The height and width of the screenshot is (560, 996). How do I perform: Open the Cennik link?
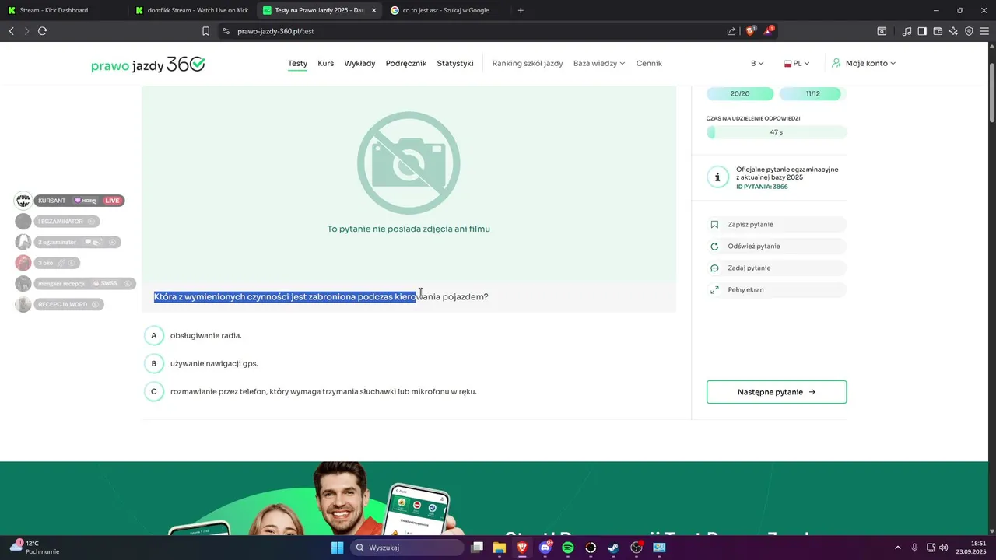point(649,64)
